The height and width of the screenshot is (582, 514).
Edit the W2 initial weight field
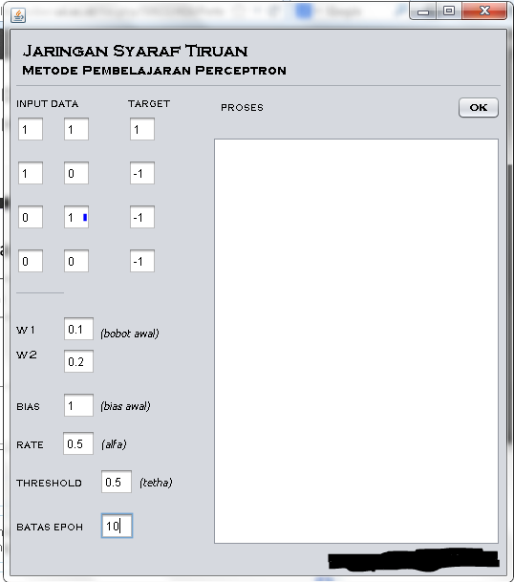[x=78, y=361]
